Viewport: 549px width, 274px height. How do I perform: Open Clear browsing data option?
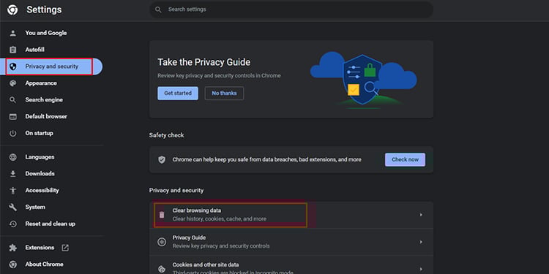point(291,215)
